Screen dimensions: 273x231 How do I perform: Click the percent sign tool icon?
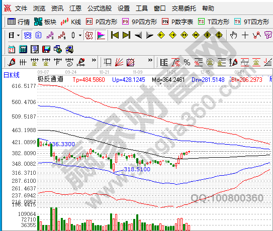coord(187,62)
